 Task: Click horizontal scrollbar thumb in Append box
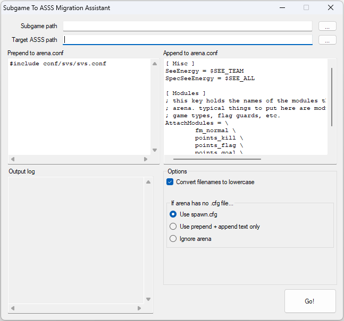click(x=217, y=159)
